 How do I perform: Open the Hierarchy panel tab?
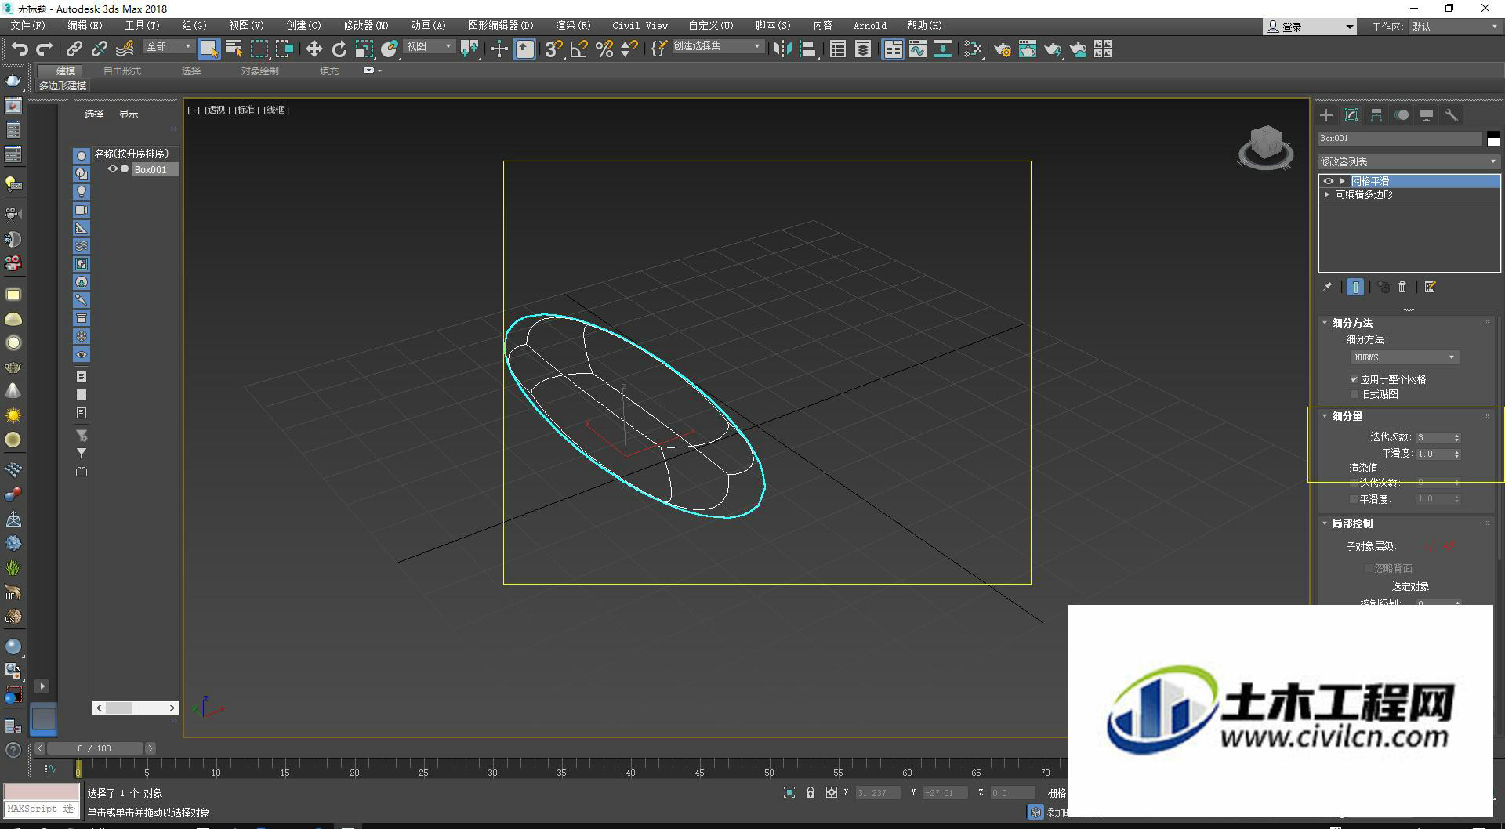pyautogui.click(x=1376, y=115)
